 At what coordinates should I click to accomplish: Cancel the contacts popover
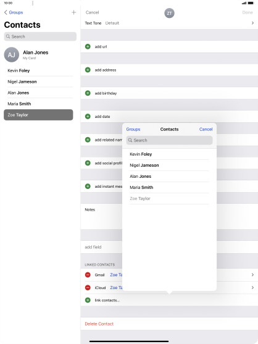206,129
